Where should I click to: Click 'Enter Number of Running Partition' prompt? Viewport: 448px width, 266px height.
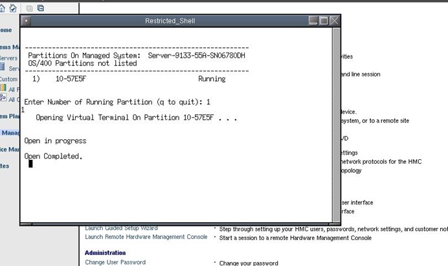(117, 102)
